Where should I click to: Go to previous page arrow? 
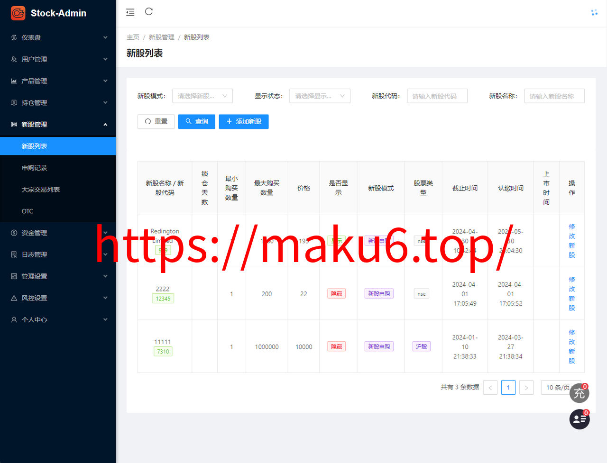(x=490, y=388)
